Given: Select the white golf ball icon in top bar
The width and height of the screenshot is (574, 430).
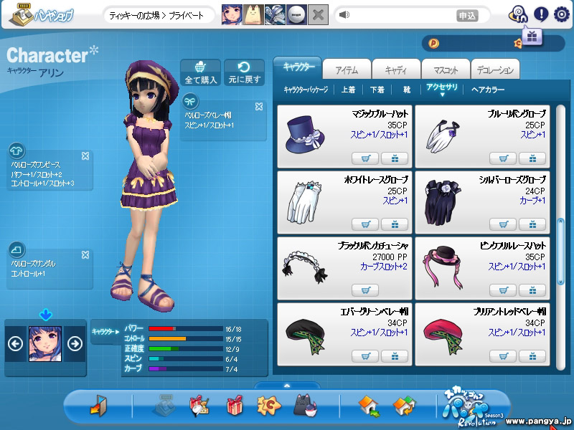Looking at the screenshot, I should [296, 14].
